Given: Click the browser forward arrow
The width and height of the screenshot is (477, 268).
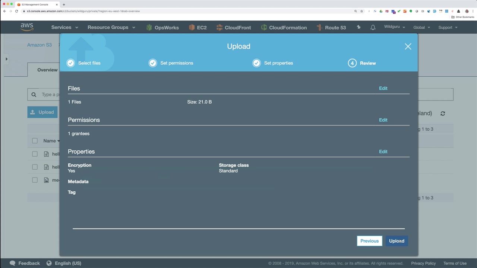Looking at the screenshot, I should pyautogui.click(x=10, y=11).
